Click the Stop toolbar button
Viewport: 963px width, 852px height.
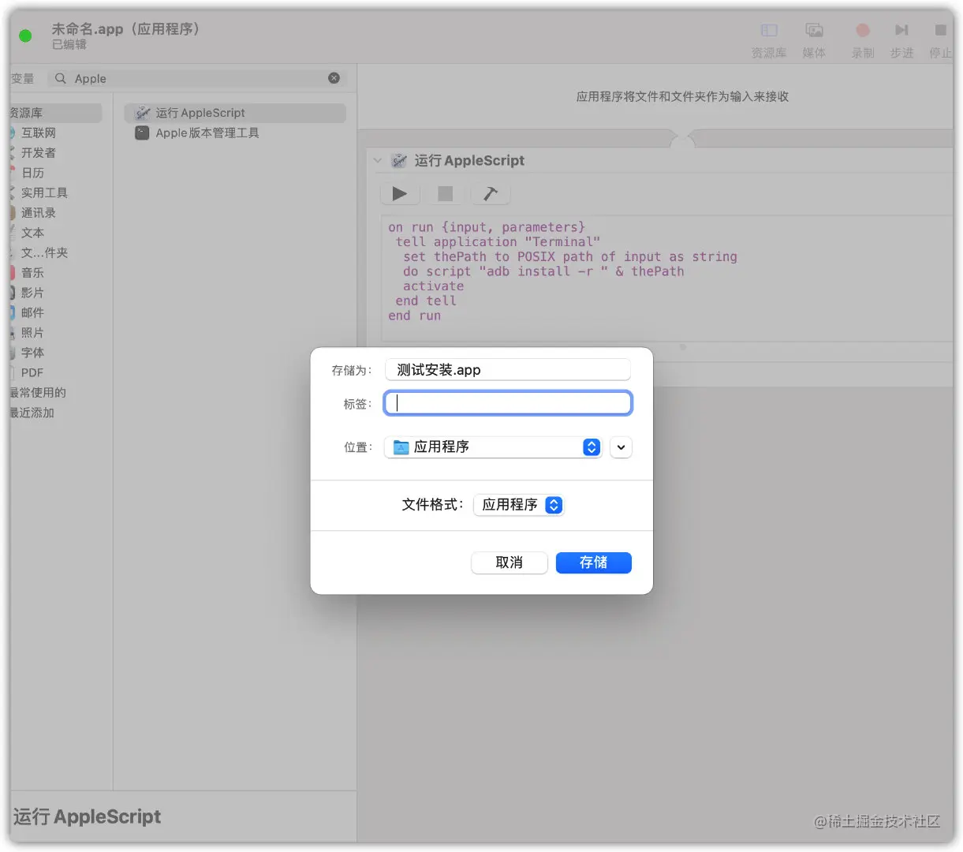tap(940, 30)
